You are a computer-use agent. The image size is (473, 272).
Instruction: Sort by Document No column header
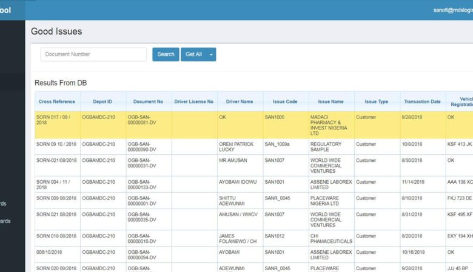coord(148,102)
